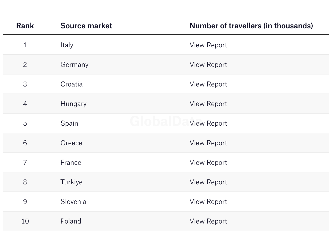
Task: Click the Source market column header
Action: tap(86, 26)
